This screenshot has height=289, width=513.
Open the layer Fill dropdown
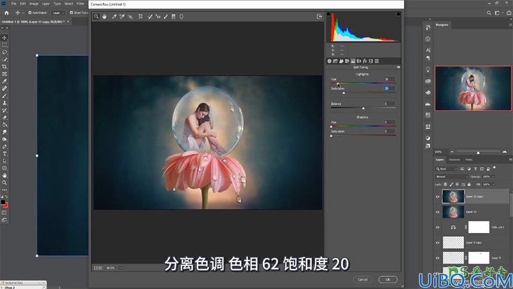(x=494, y=184)
